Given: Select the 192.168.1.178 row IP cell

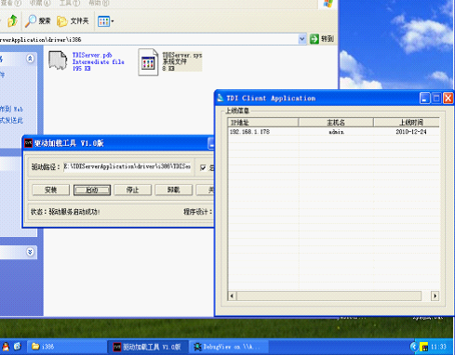Looking at the screenshot, I should [249, 132].
